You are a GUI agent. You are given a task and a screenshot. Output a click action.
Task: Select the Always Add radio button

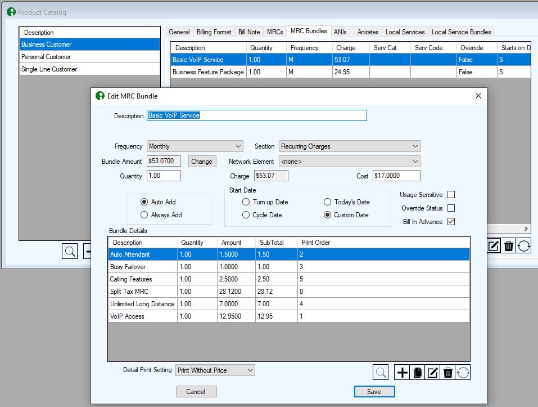144,215
